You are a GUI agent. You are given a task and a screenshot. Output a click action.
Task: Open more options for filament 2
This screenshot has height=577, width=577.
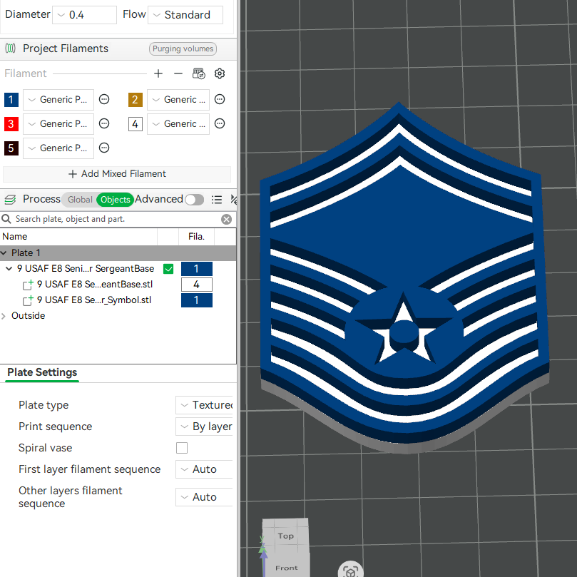pyautogui.click(x=220, y=99)
